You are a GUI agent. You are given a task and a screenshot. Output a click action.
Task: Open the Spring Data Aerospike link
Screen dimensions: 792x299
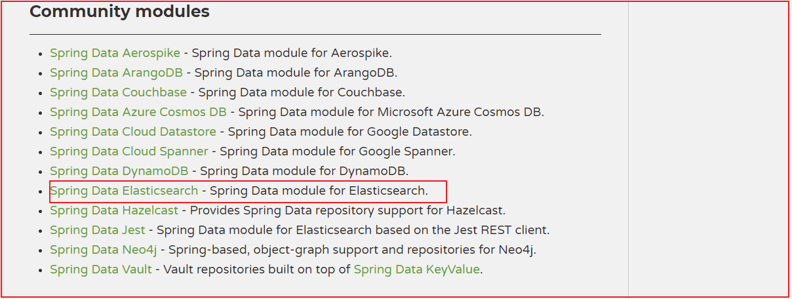pyautogui.click(x=106, y=53)
